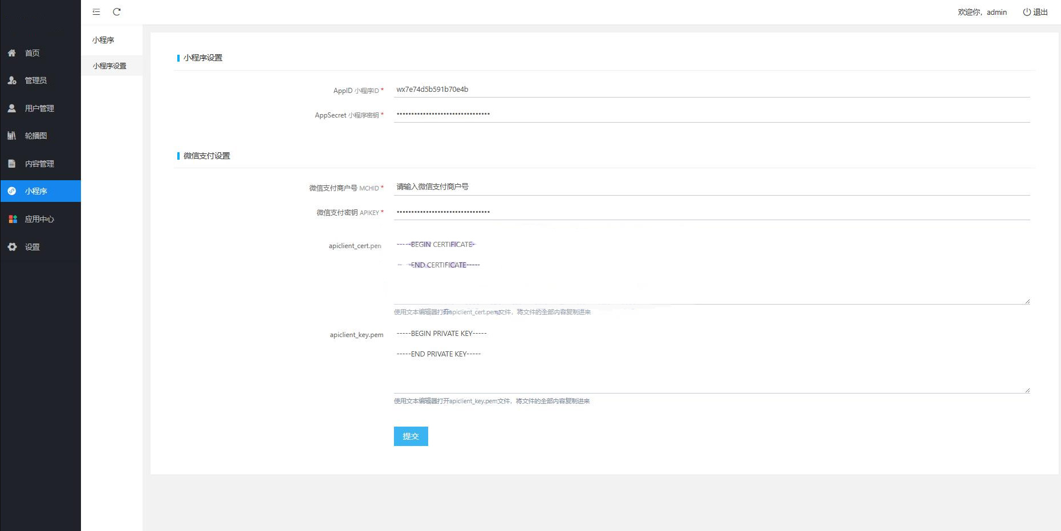
Task: Click the 小程序设置 section heading
Action: (203, 58)
